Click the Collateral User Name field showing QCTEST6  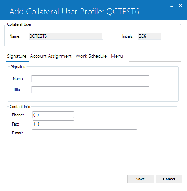(x=66, y=36)
